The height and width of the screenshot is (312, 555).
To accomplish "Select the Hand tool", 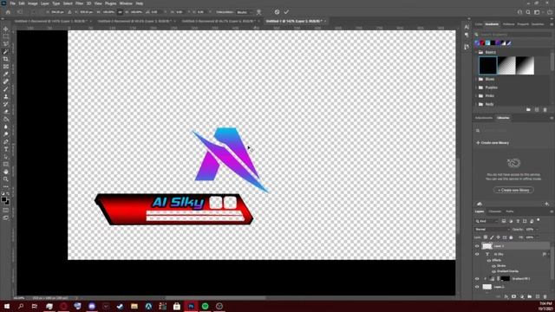I will coord(6,172).
